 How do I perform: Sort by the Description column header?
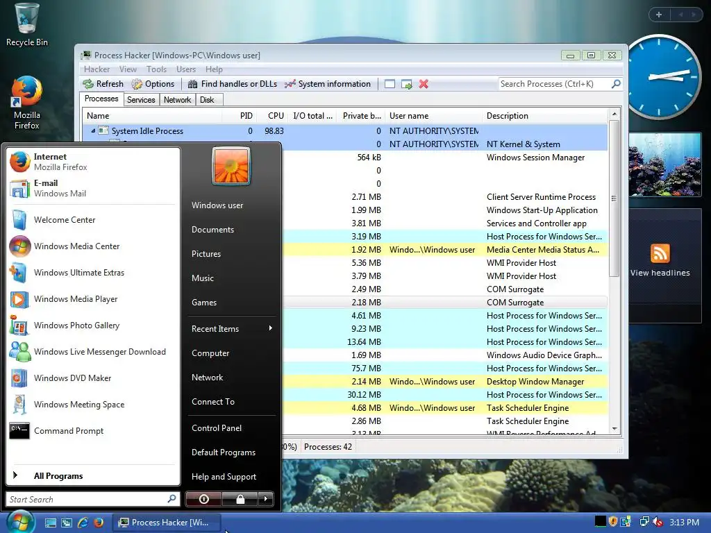coord(546,116)
